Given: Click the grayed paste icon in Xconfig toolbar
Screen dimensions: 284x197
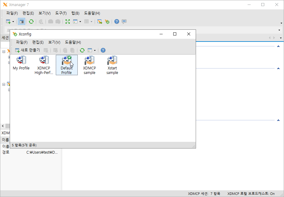Looking at the screenshot, I should click(73, 50).
